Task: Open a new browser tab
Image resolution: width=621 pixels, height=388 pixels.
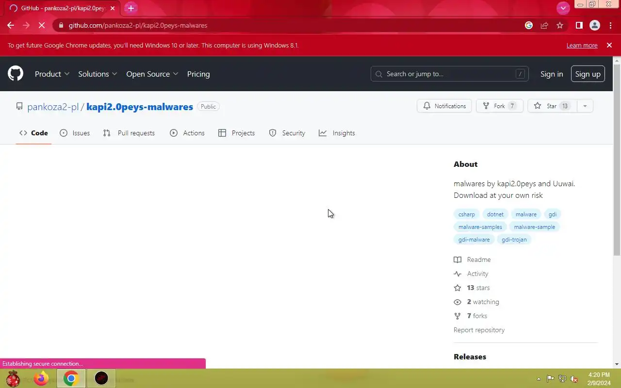Action: click(131, 8)
